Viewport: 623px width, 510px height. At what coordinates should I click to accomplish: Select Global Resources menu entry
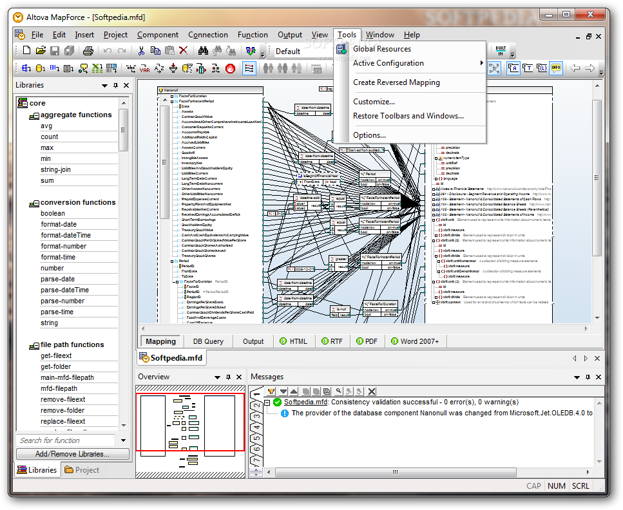coord(410,49)
